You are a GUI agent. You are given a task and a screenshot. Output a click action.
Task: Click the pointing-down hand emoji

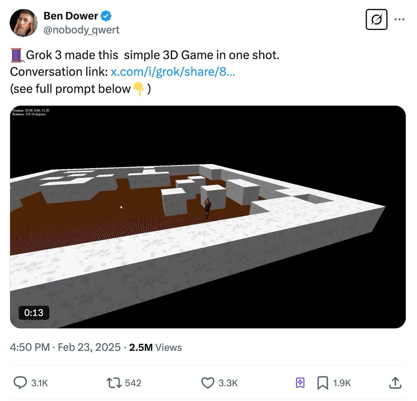point(138,89)
